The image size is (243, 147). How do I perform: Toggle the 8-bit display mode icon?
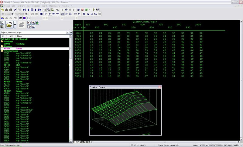point(46,14)
